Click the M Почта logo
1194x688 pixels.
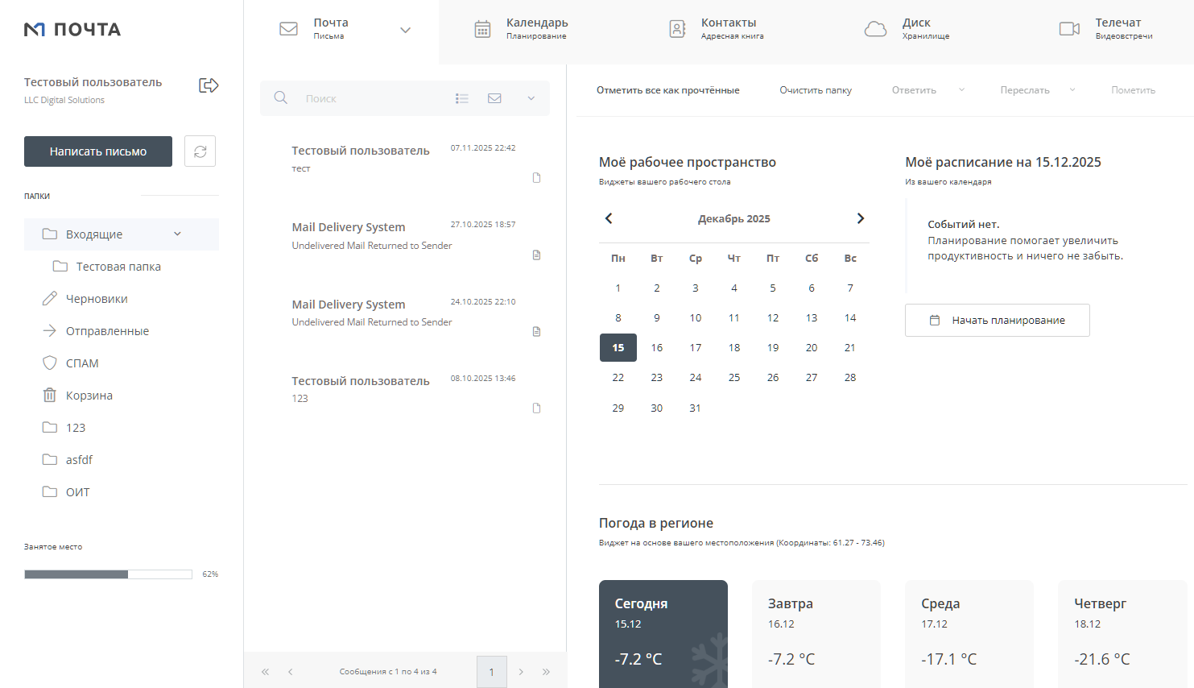coord(72,30)
